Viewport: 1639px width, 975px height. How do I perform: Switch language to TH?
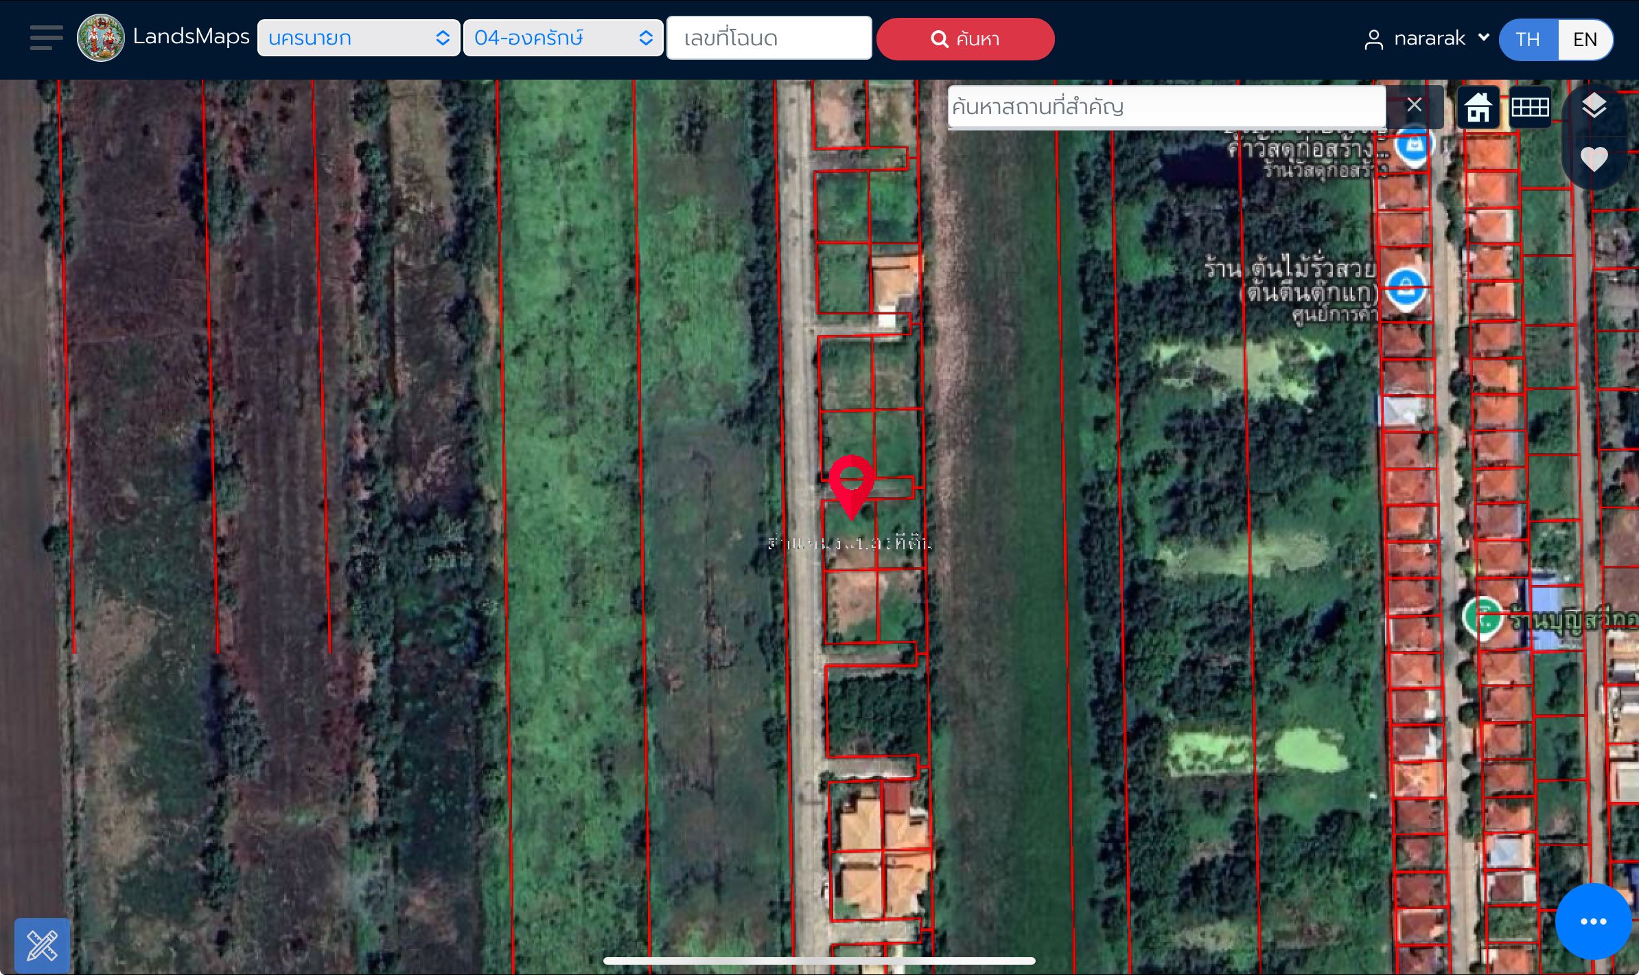point(1528,39)
